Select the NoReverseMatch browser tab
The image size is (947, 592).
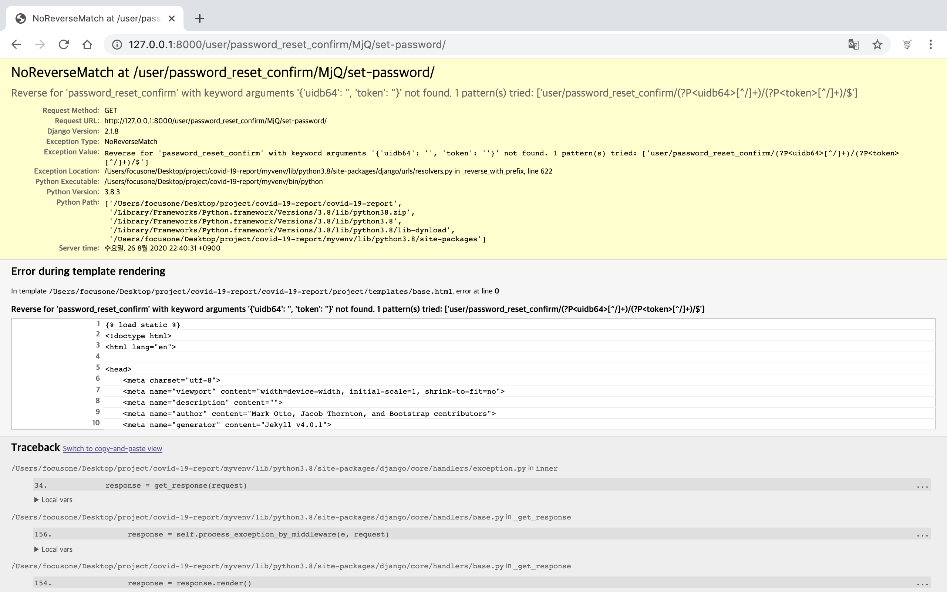(x=94, y=18)
